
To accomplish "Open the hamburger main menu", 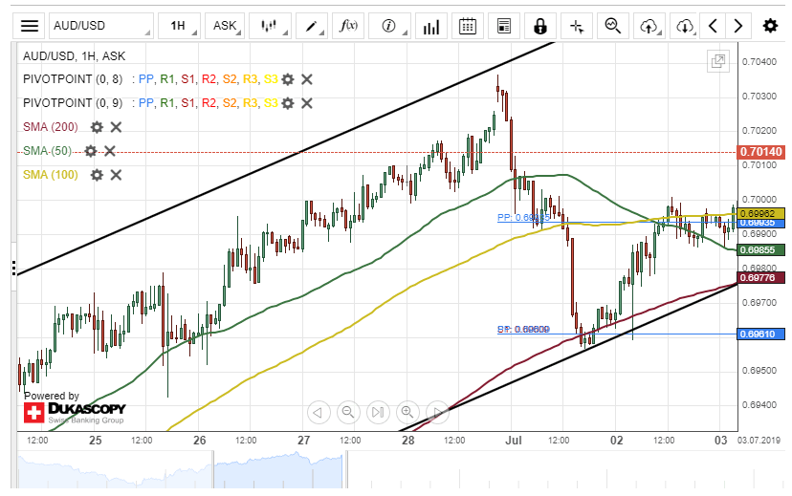I will (x=30, y=26).
